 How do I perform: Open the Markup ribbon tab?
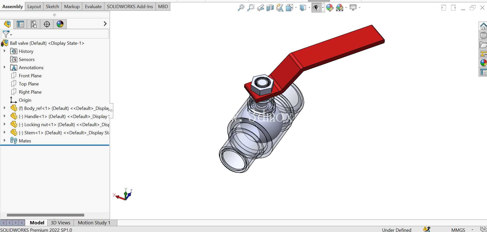point(72,7)
